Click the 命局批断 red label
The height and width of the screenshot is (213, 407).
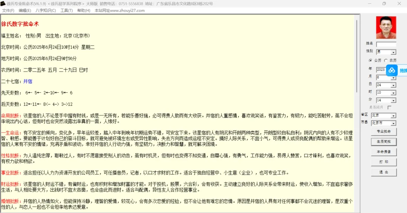point(11,116)
